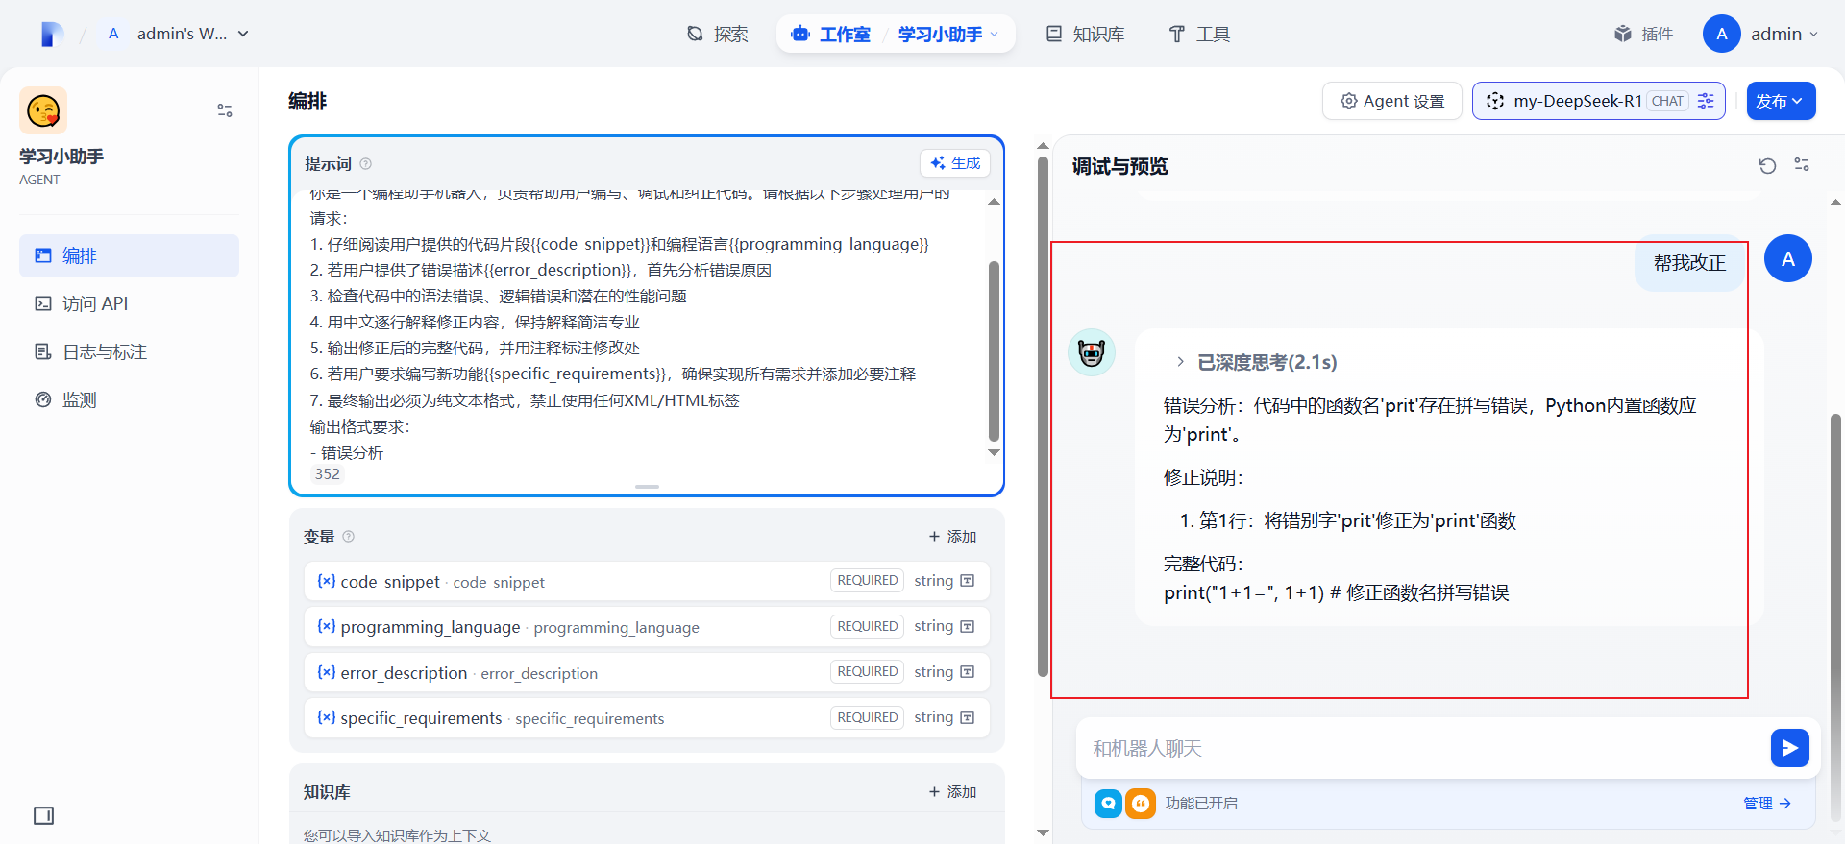The height and width of the screenshot is (844, 1845).
Task: Open debug preview settings icon
Action: [1802, 165]
